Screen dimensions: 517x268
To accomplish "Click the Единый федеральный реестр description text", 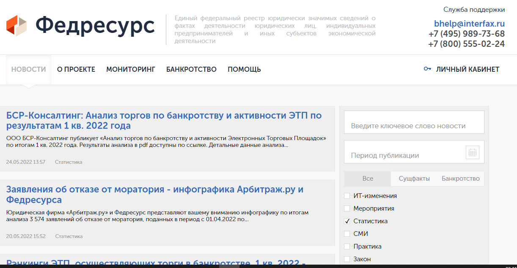I will pos(275,30).
